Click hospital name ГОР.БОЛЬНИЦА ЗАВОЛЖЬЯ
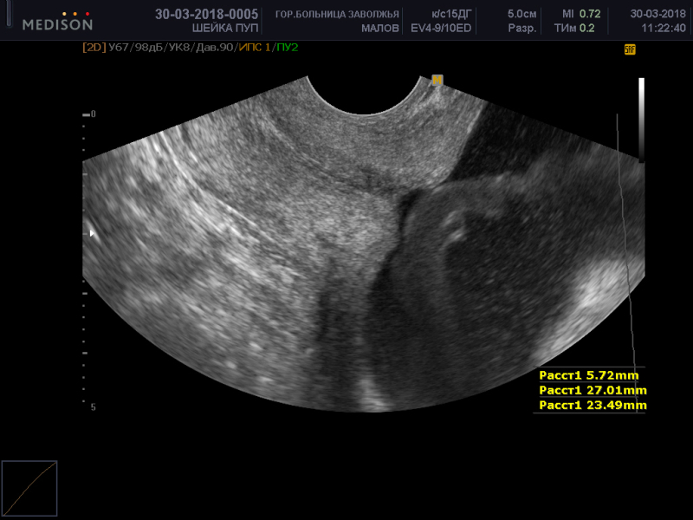 point(337,14)
